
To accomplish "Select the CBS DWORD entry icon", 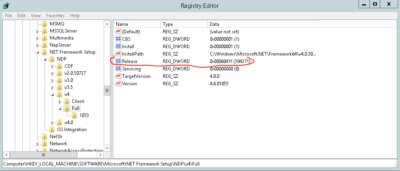I will (118, 39).
